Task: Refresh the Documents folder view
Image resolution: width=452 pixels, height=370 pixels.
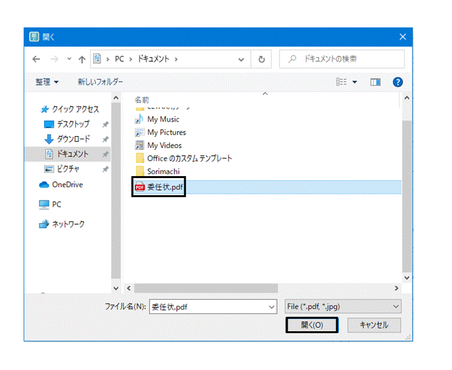Action: (261, 59)
